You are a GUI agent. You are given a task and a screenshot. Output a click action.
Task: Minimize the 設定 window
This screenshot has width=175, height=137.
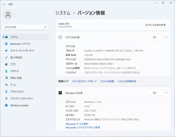click(x=155, y=3)
